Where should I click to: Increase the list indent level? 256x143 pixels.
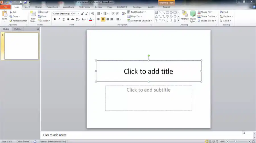coord(117,14)
